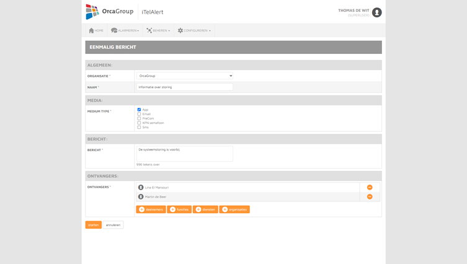
Task: Focus the Bericht text area
Action: [185, 154]
